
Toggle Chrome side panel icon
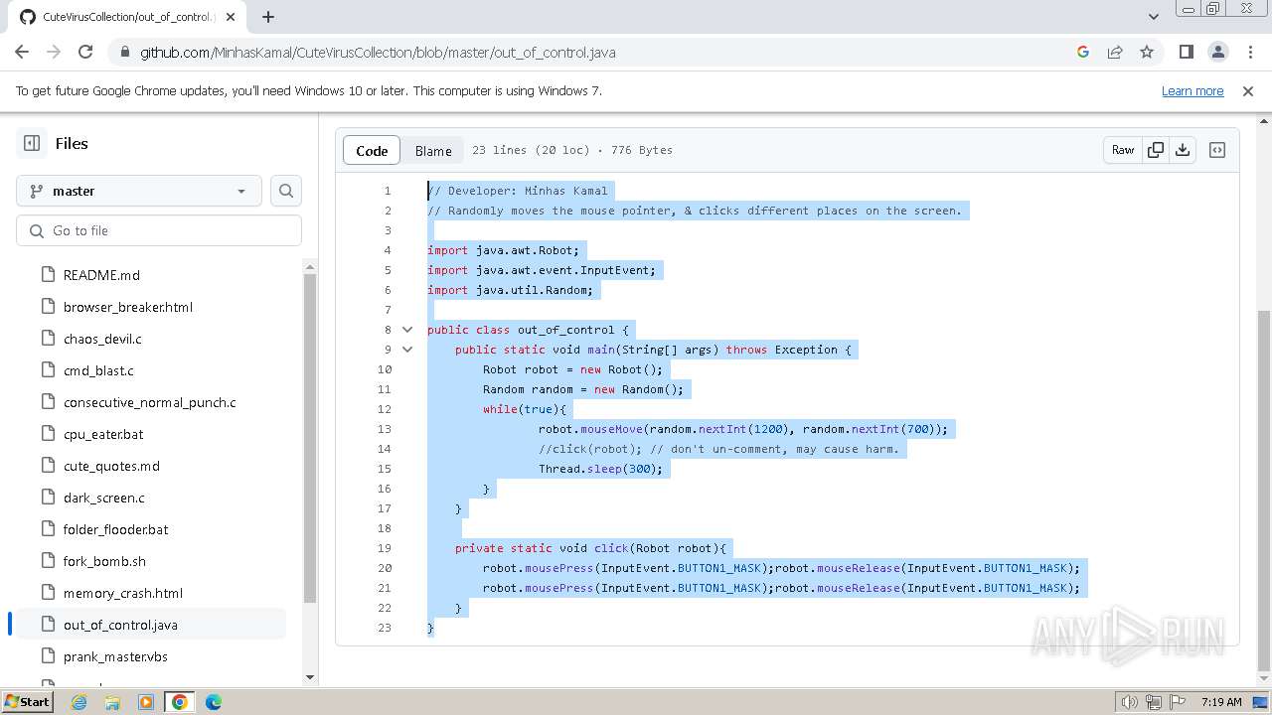tap(1187, 52)
